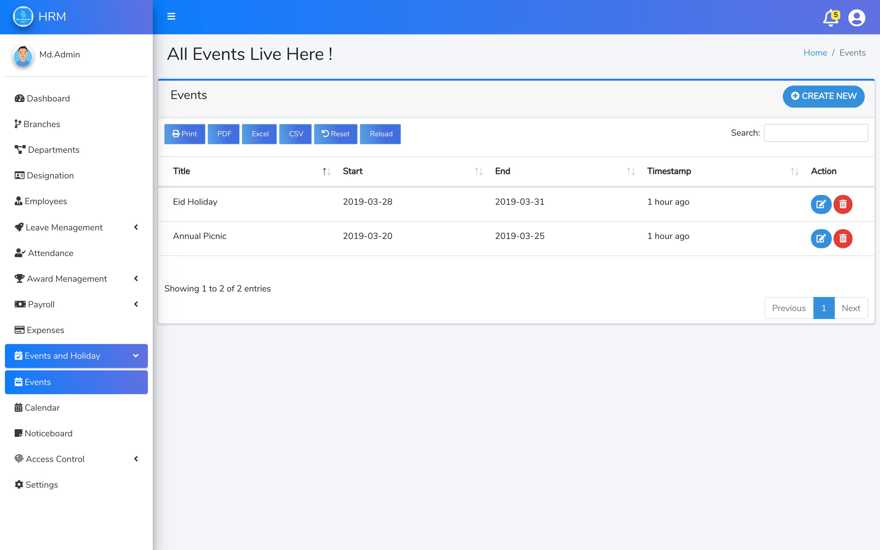
Task: Click start date 2019-03-28
Action: coord(367,202)
